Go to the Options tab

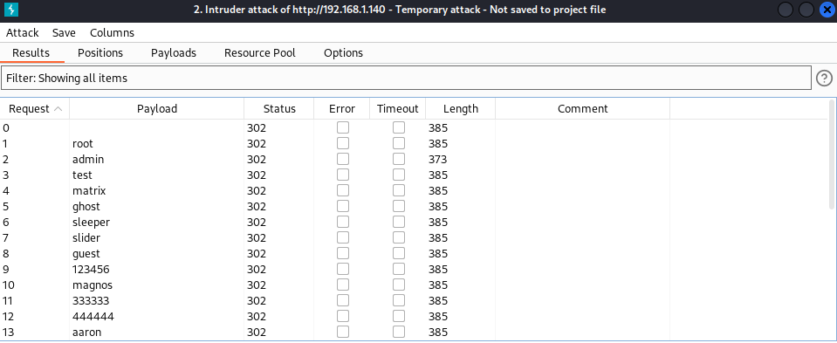point(343,53)
